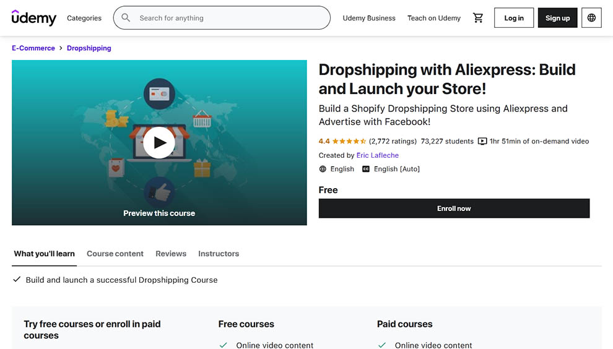This screenshot has height=349, width=613.
Task: Click the 4.4 rating number
Action: click(x=324, y=141)
